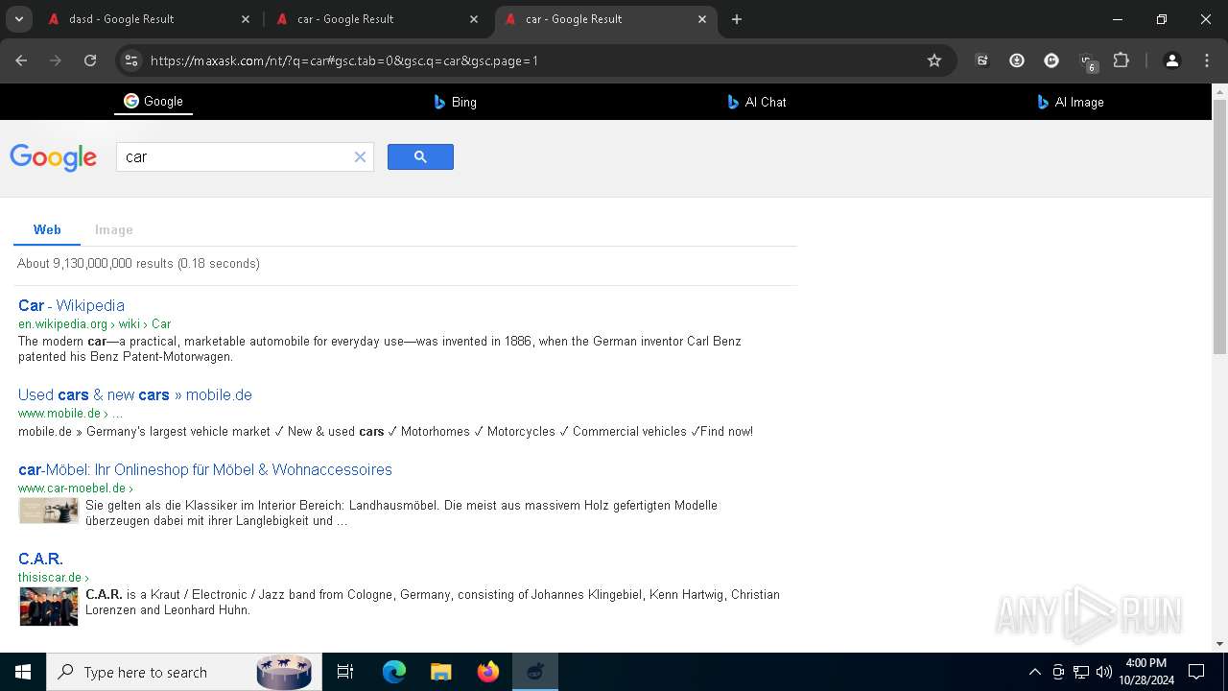Close the active 'car - Google Result' tab
The width and height of the screenshot is (1228, 691).
[x=702, y=19]
